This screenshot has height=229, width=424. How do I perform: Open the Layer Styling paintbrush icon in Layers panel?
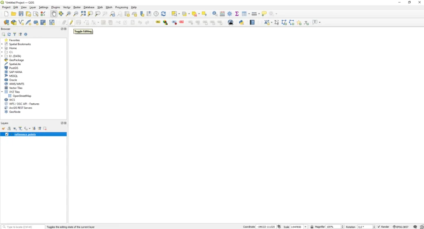[x=3, y=129]
